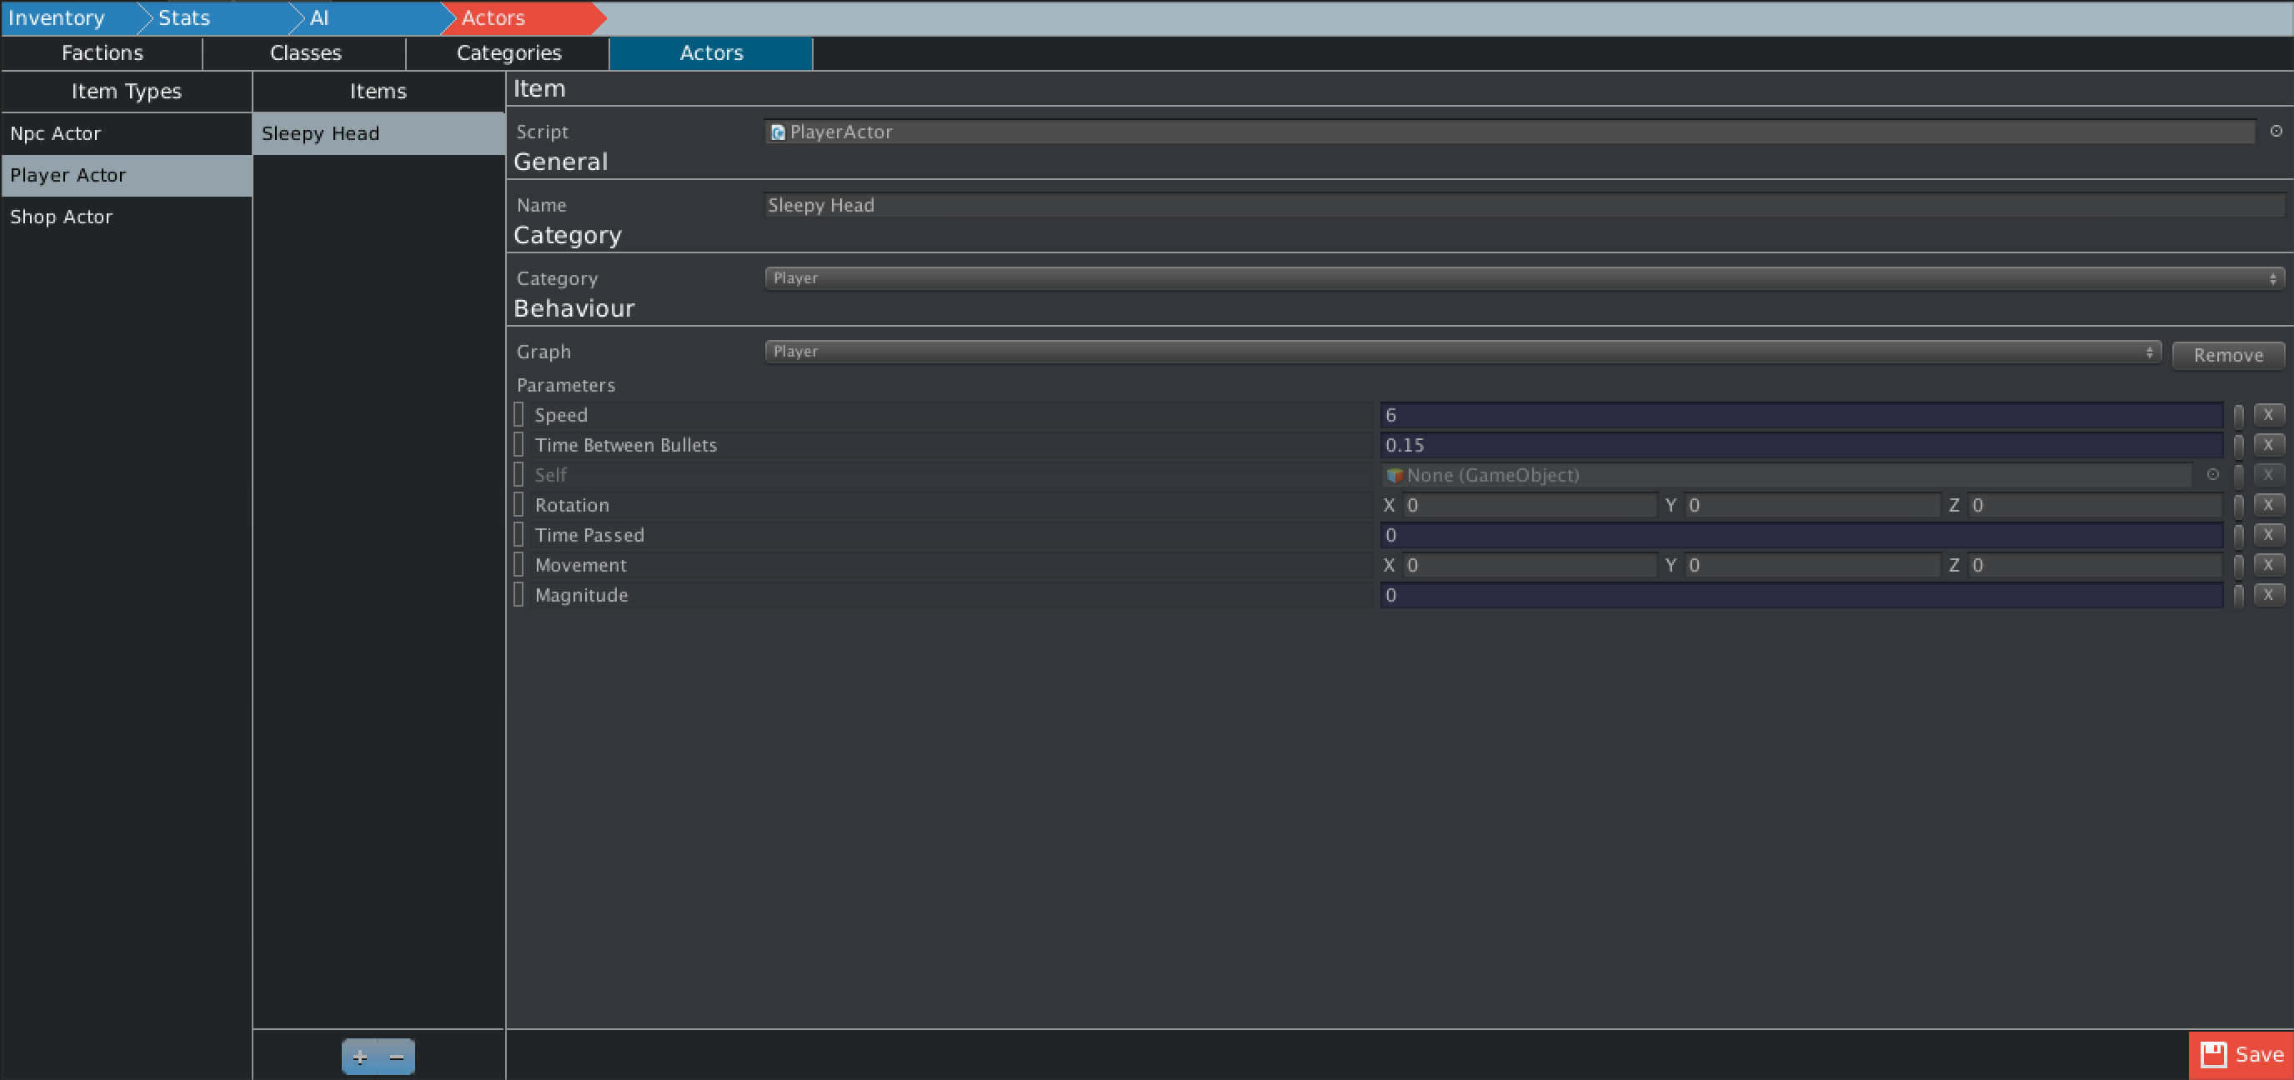Viewport: 2294px width, 1080px height.
Task: Open object picker for Self GameObject
Action: coord(2212,474)
